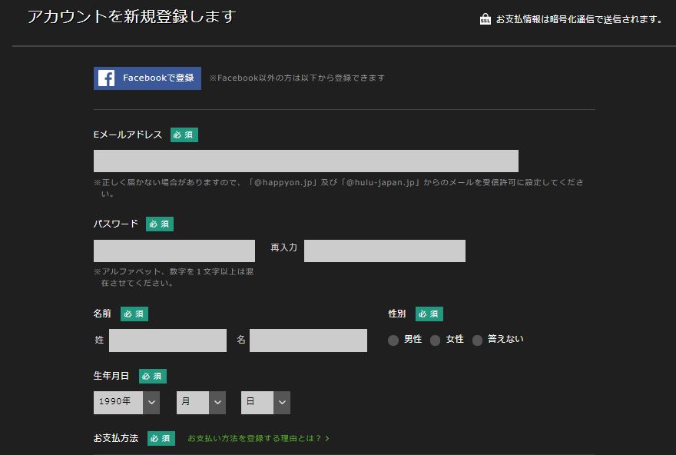The height and width of the screenshot is (455, 676).
Task: Click the @happyon.jp email notice text
Action: (x=339, y=188)
